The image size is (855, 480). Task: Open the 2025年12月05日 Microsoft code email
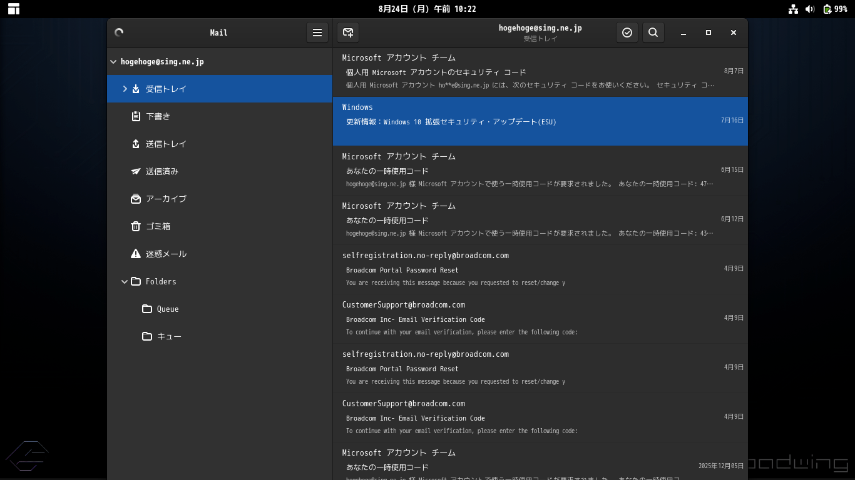tap(540, 462)
